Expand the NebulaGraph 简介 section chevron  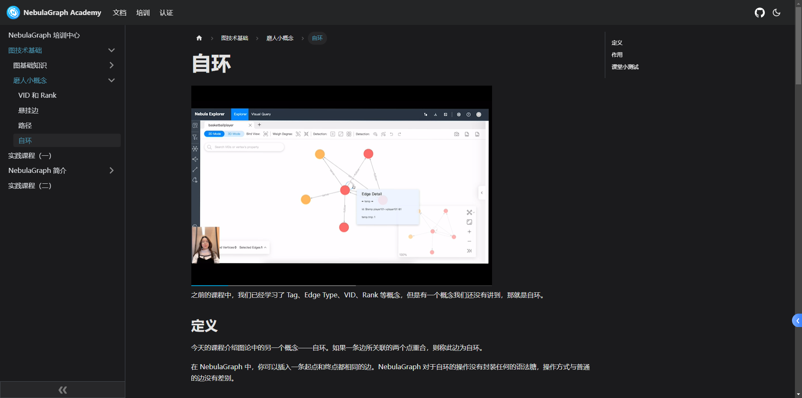(x=112, y=170)
